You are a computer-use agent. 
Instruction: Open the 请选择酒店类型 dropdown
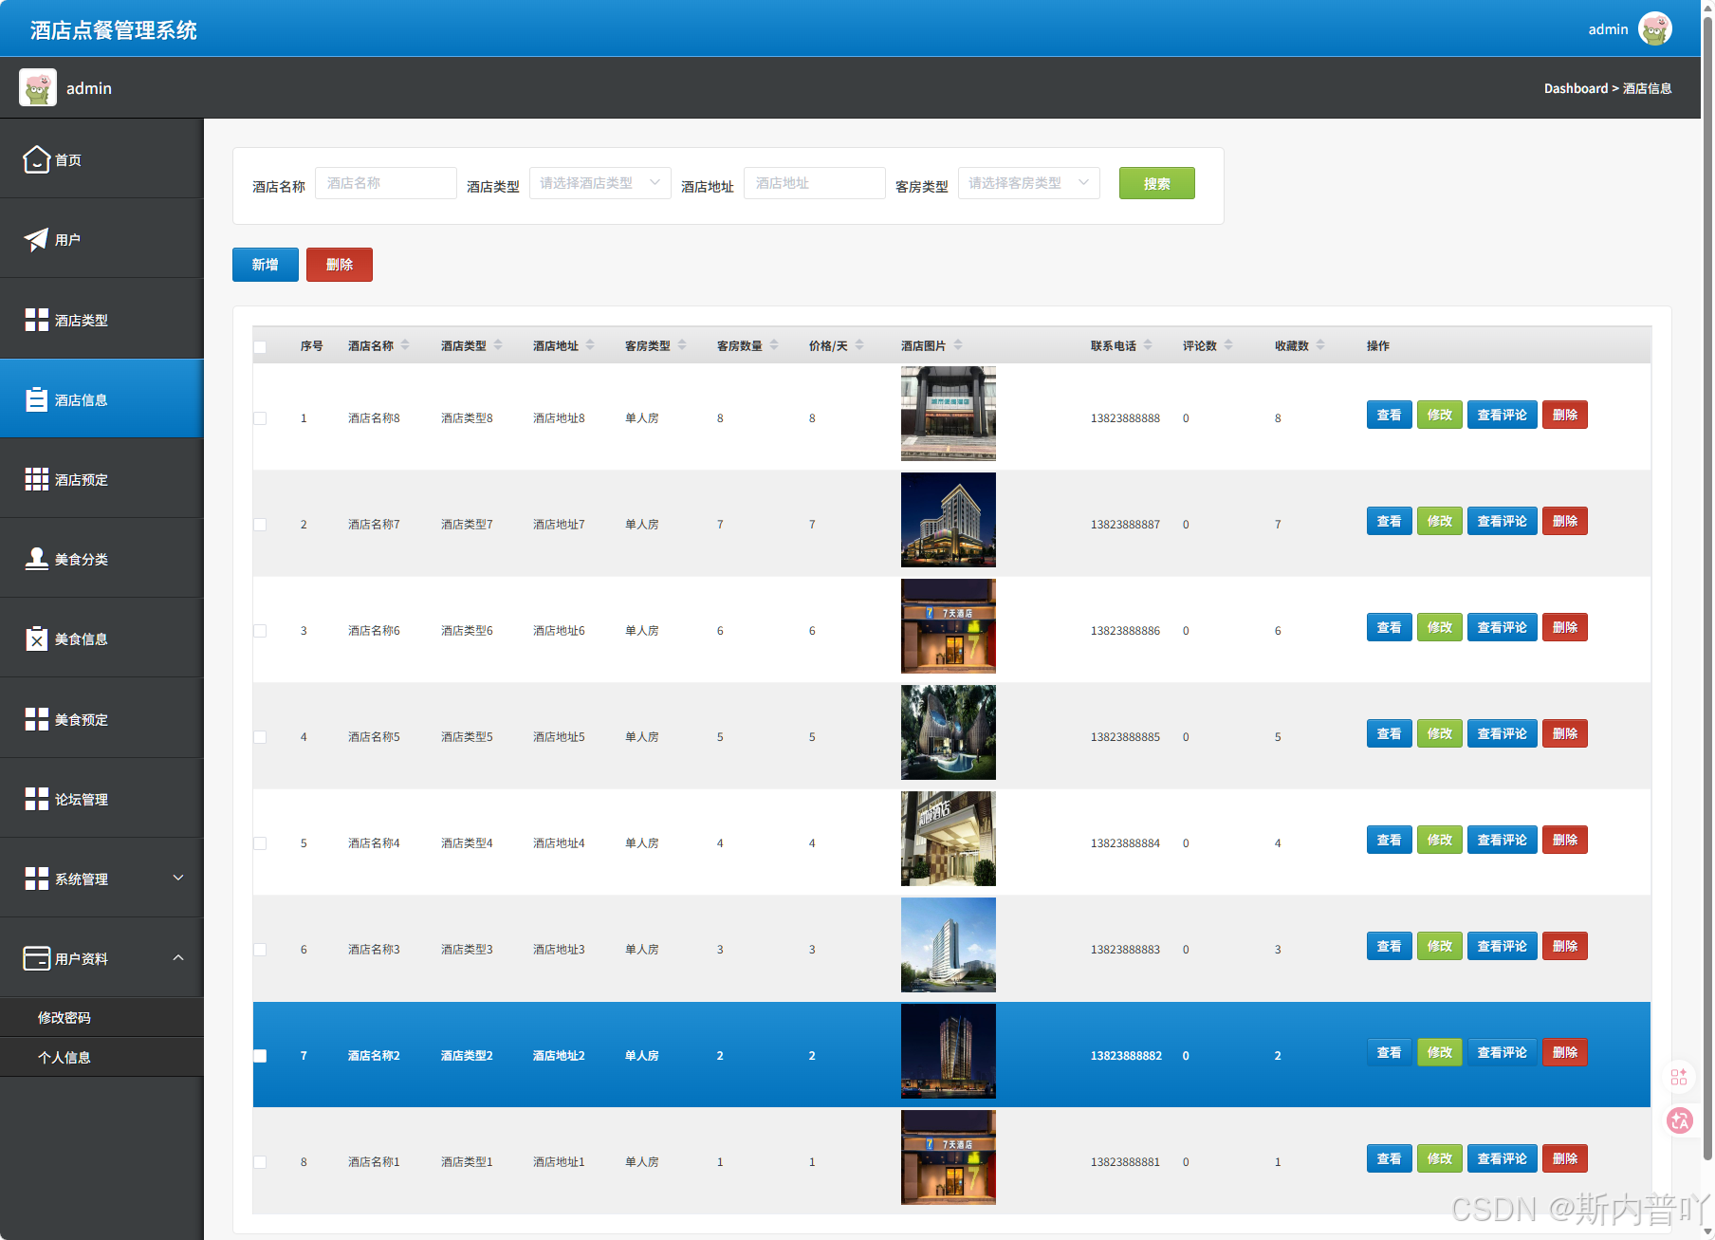[599, 183]
